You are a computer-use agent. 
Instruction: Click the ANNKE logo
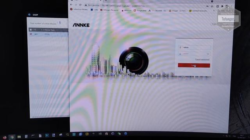click(81, 25)
